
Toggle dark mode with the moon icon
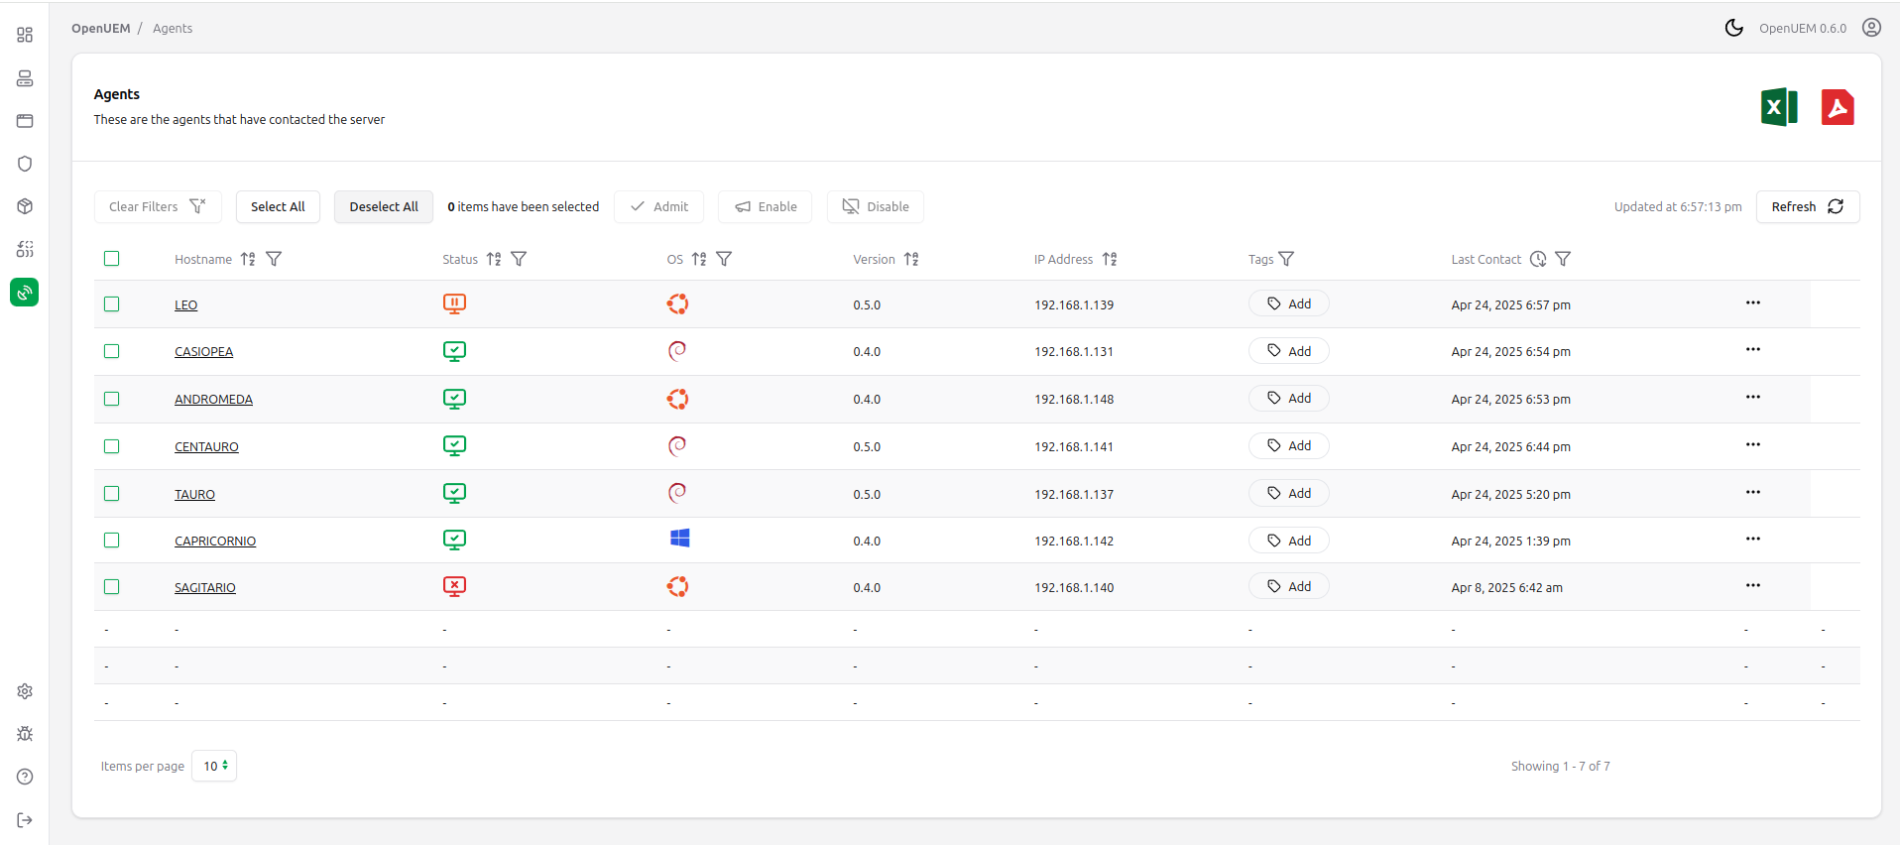[1733, 28]
